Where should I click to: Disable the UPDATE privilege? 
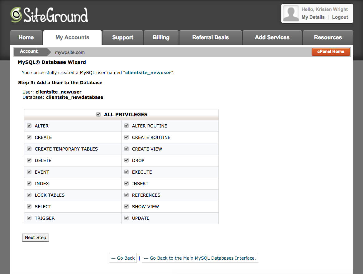[x=127, y=218]
